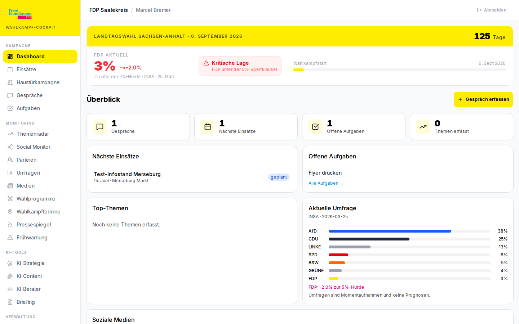Click the Flyer drucken task

click(x=325, y=173)
